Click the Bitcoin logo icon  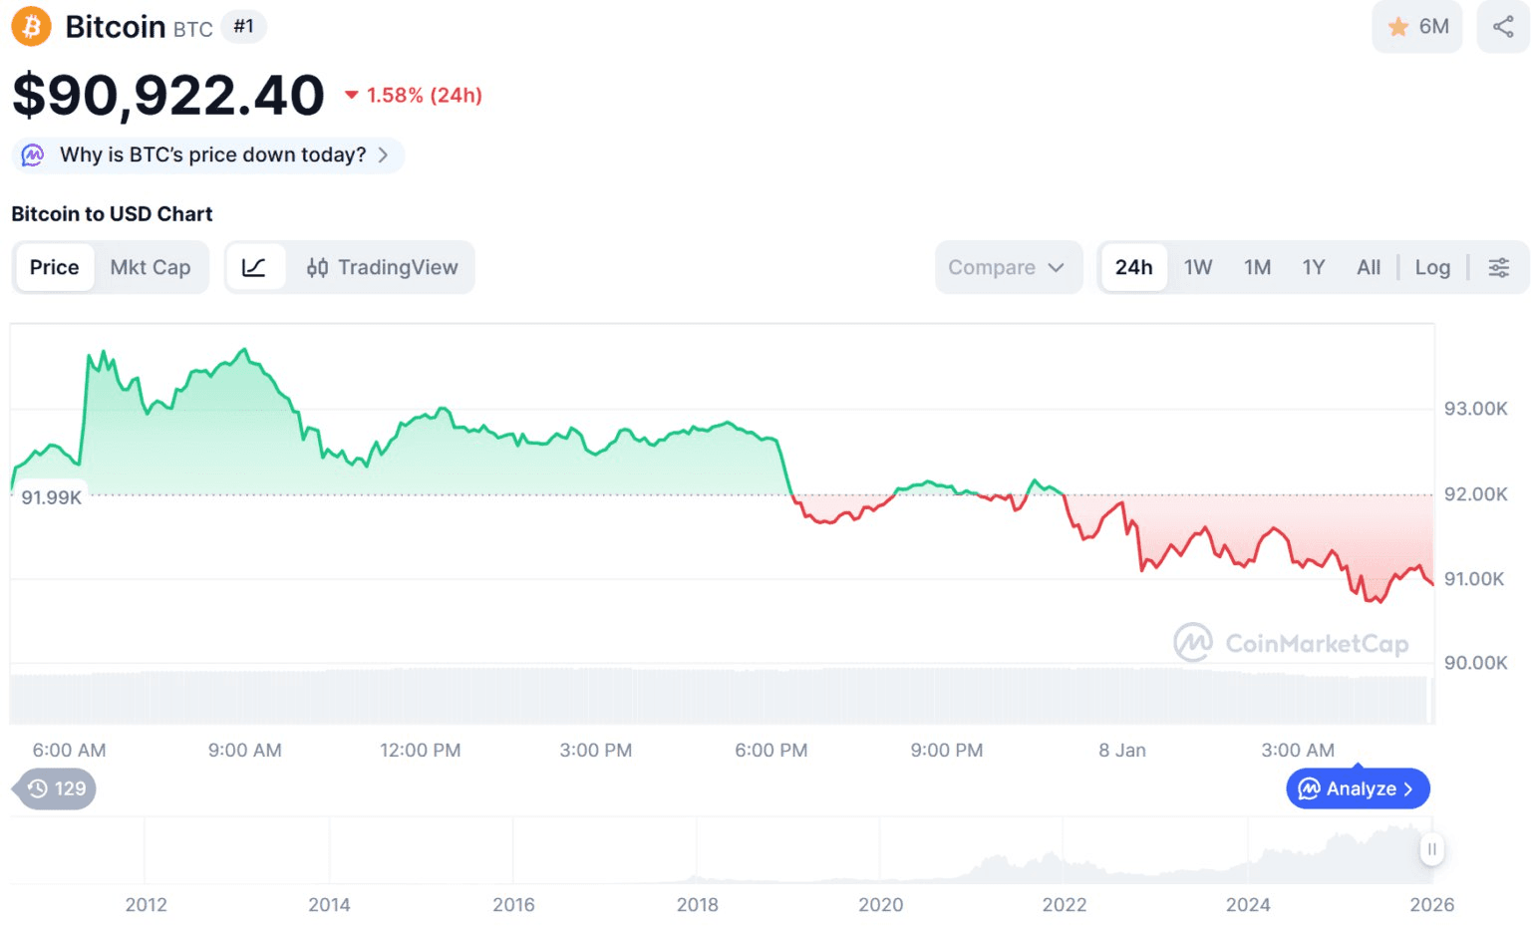pos(31,27)
